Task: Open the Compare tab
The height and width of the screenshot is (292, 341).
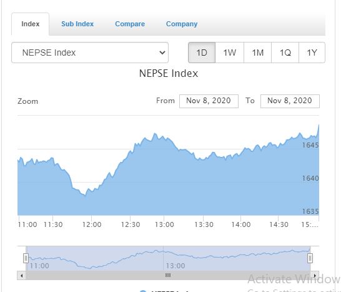Action: click(130, 24)
